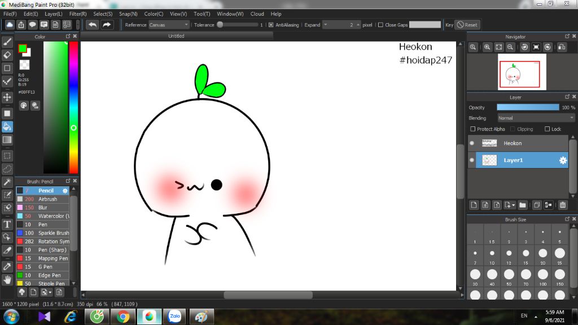Hide Layer1 visibility
Screen dimensions: 578x325
pos(472,160)
